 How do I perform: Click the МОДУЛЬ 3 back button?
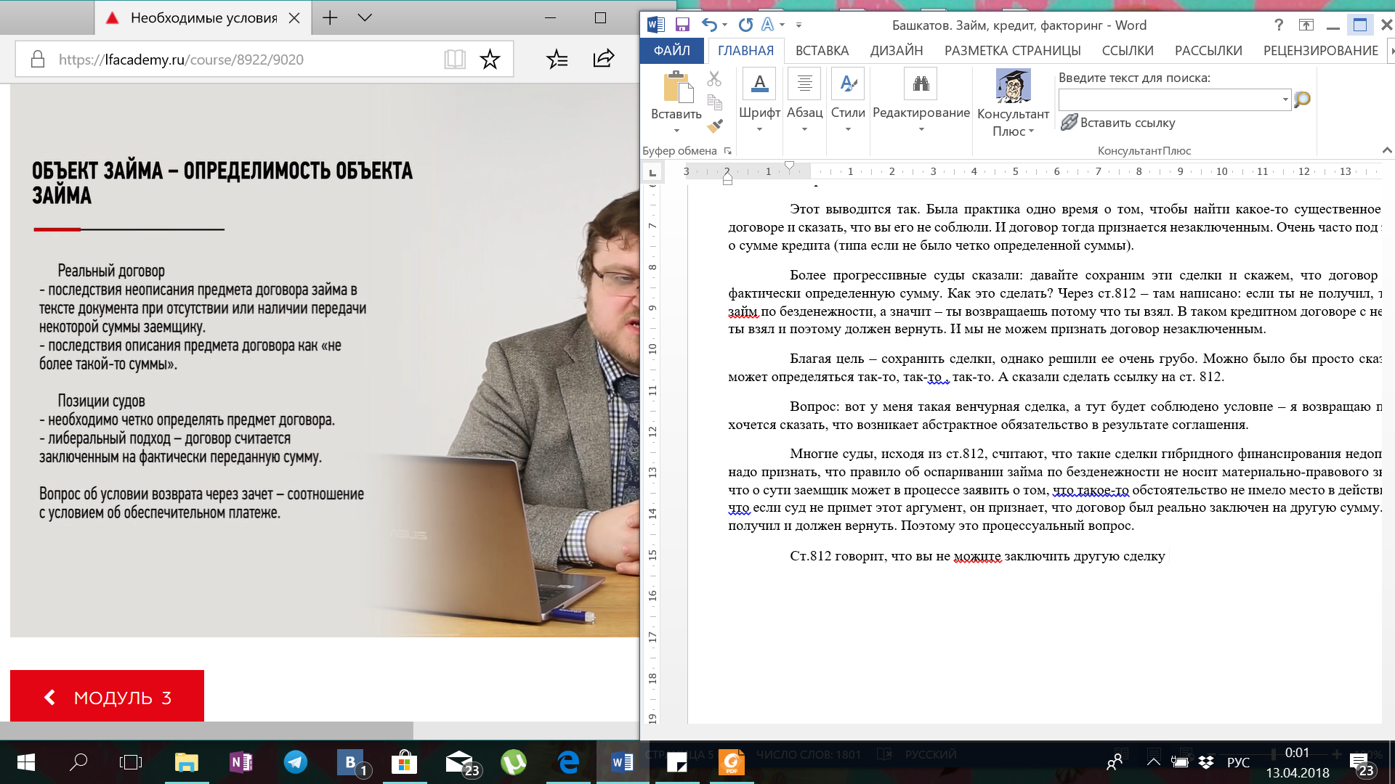tap(107, 696)
